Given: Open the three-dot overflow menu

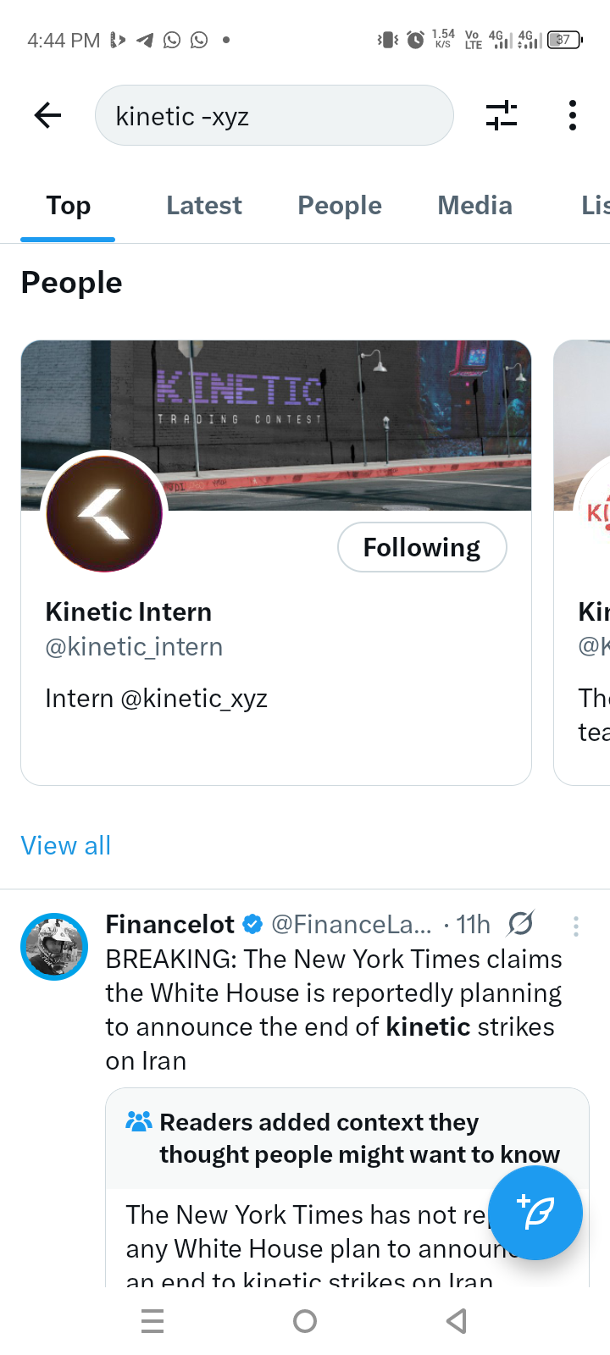Looking at the screenshot, I should pos(573,115).
